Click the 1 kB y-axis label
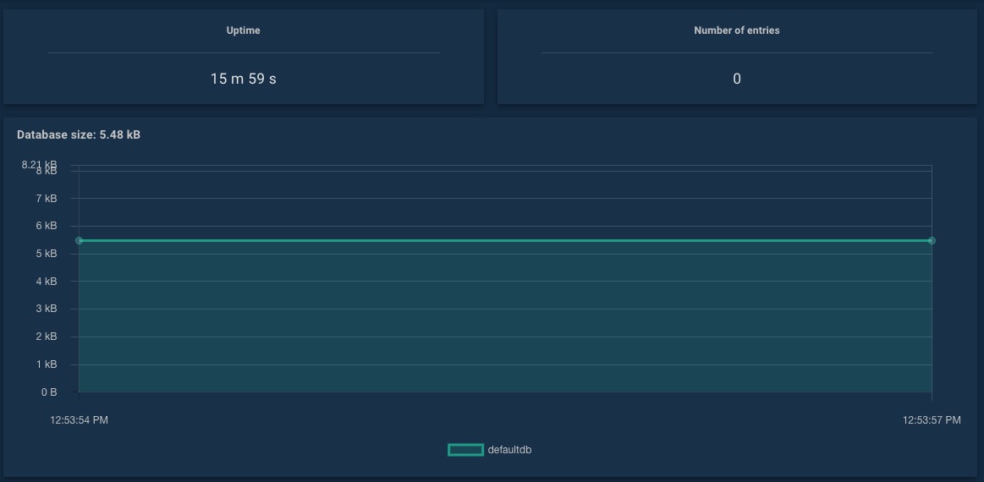 47,364
